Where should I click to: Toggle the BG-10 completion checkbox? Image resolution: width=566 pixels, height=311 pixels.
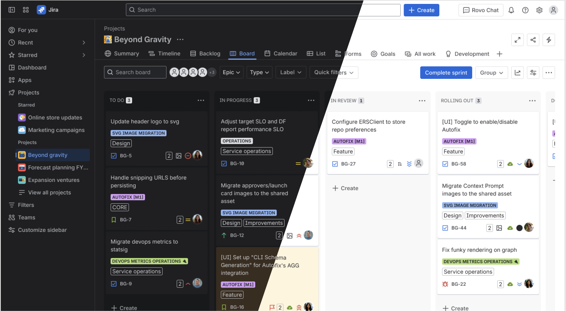click(224, 163)
